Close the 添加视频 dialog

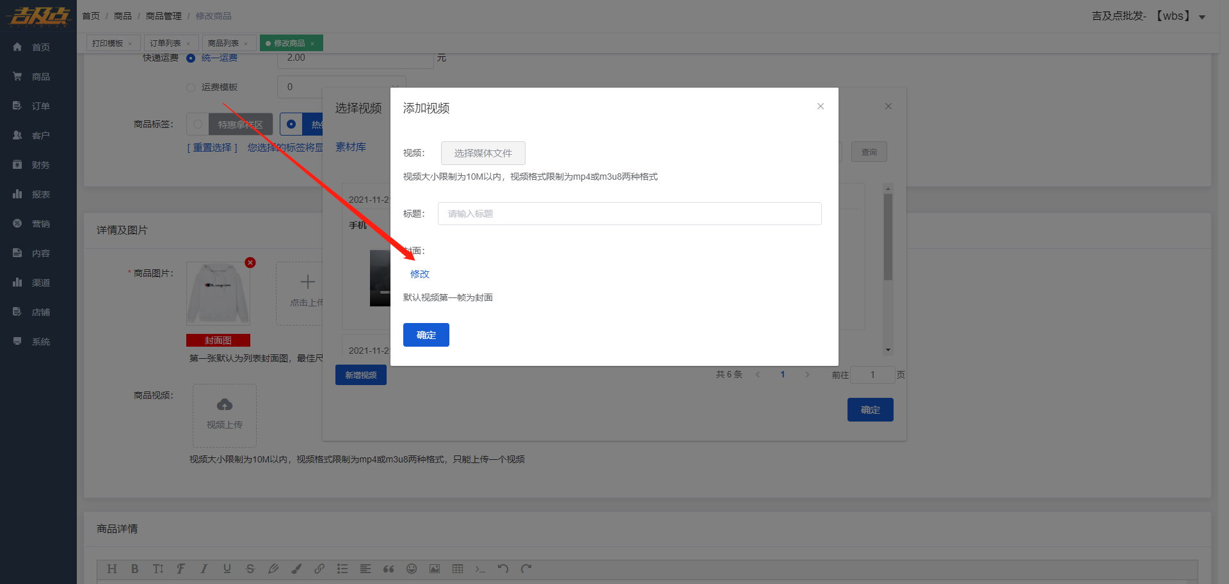tap(821, 106)
